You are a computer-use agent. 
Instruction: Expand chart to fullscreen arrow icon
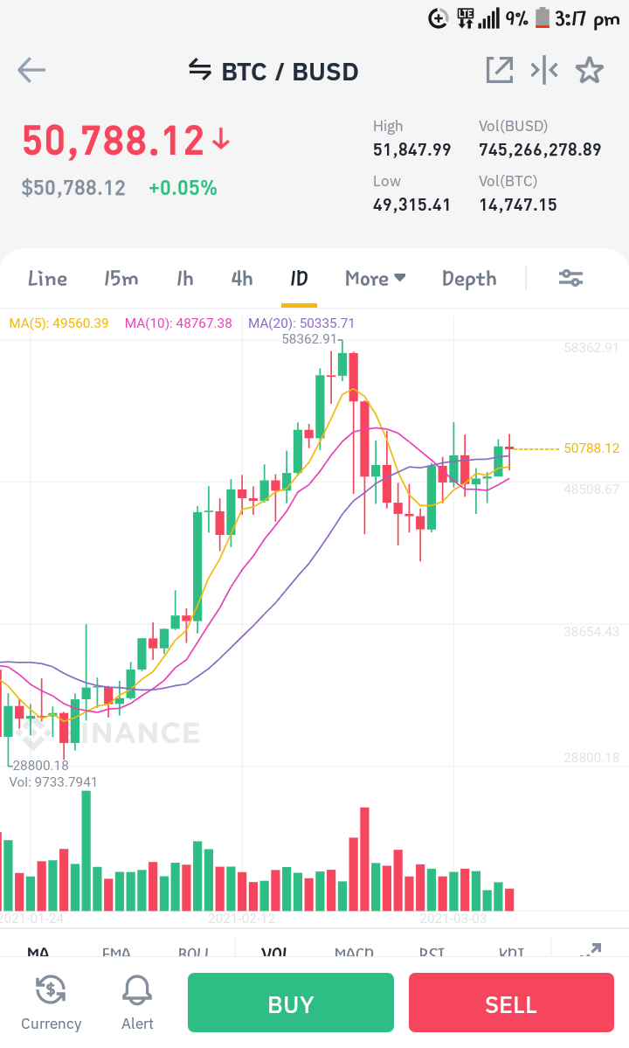[x=591, y=949]
